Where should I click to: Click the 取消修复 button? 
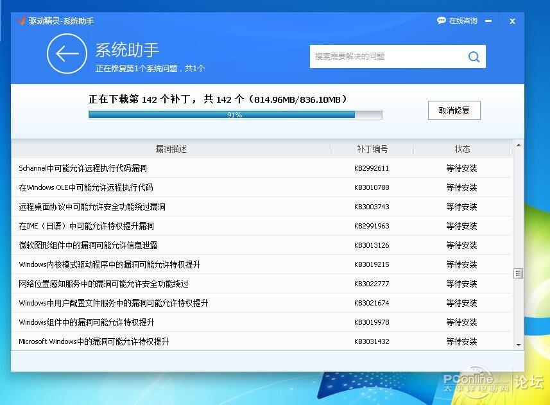pyautogui.click(x=454, y=110)
